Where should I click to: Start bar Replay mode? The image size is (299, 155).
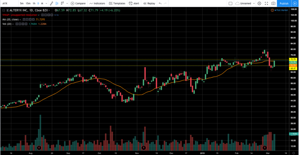tap(149, 4)
